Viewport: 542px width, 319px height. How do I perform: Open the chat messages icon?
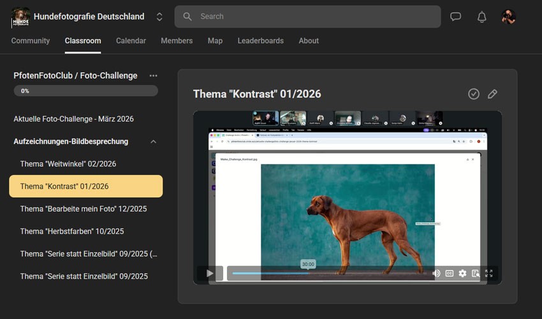[455, 16]
